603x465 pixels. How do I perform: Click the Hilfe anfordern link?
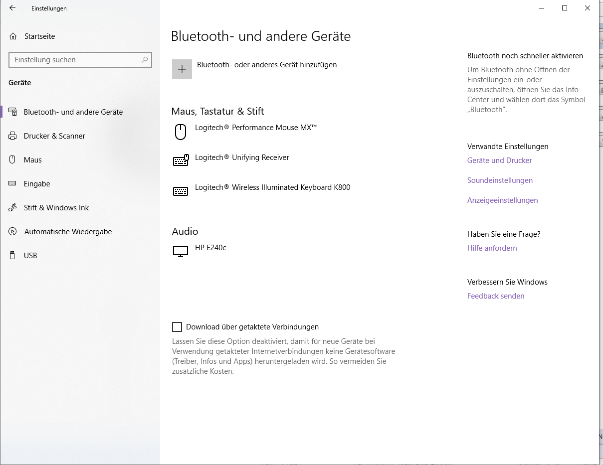tap(492, 248)
